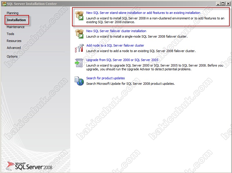The width and height of the screenshot is (232, 173).
Task: Click the SQL Server Installation Center title icon
Action: [4, 4]
